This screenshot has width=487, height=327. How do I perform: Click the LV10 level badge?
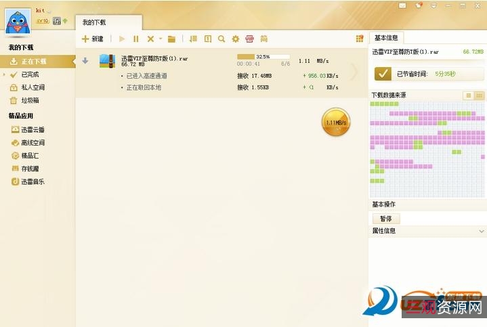pos(43,21)
